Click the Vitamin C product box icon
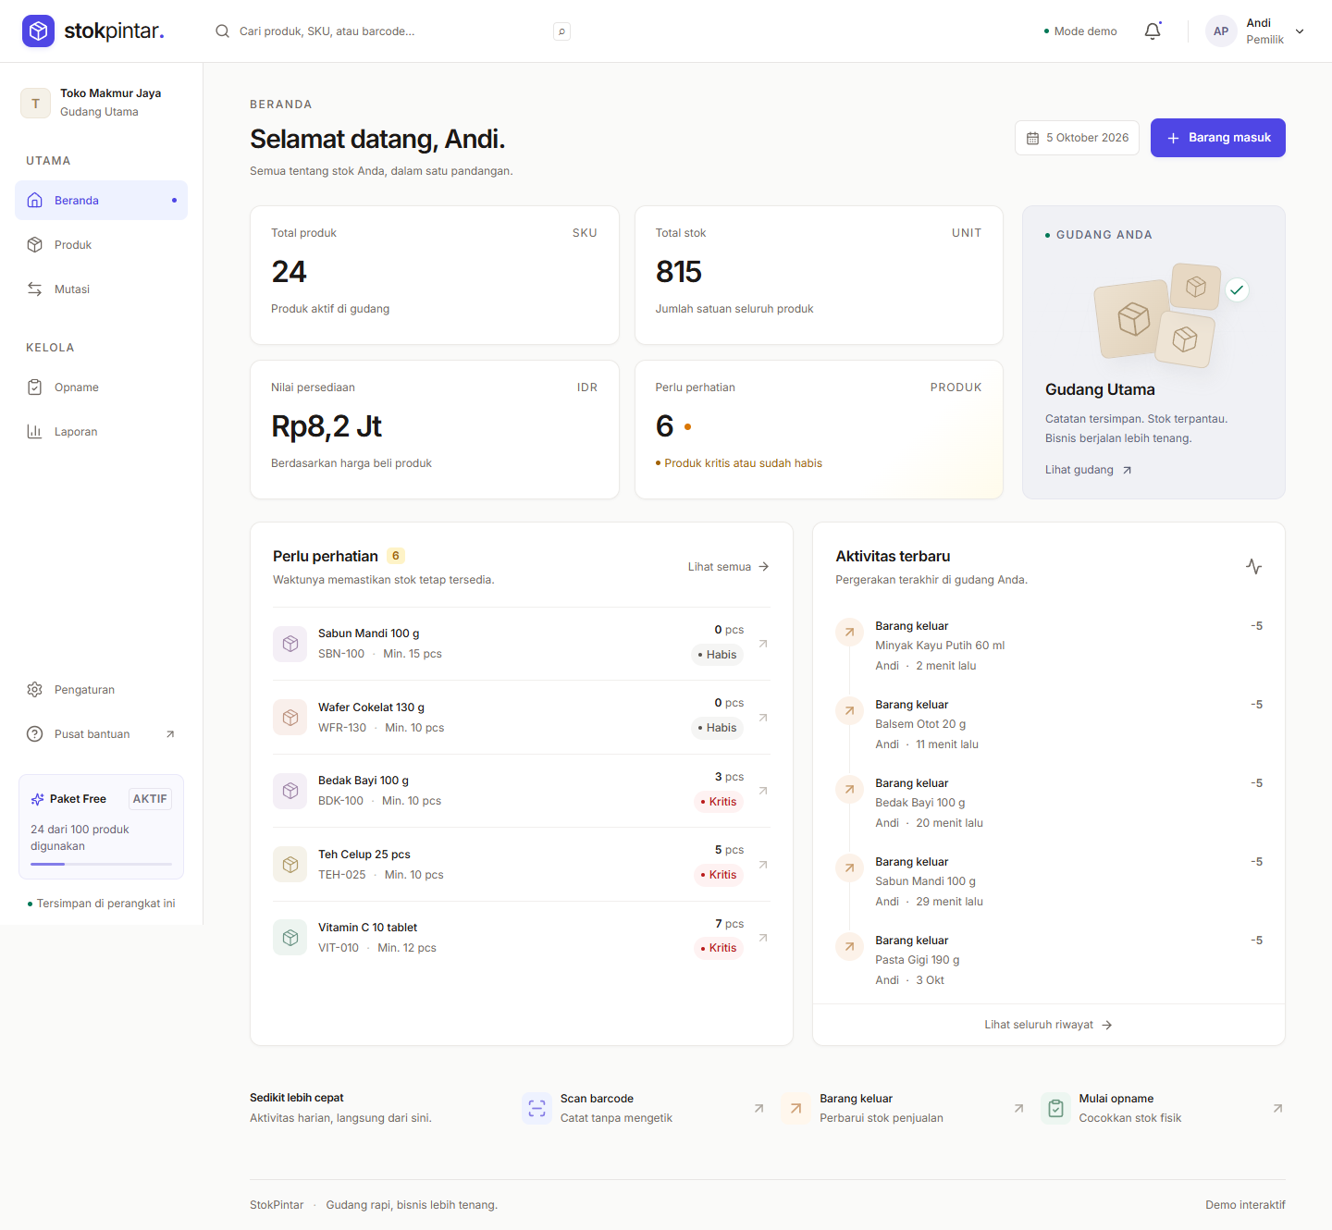The height and width of the screenshot is (1230, 1332). [x=290, y=938]
